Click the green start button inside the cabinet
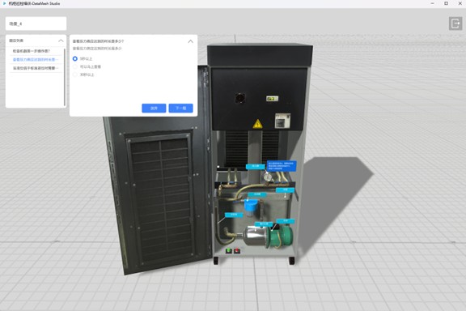This screenshot has width=466, height=311. coord(228,251)
